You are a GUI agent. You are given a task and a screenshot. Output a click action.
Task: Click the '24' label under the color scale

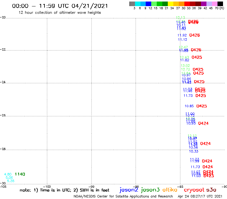172,8
